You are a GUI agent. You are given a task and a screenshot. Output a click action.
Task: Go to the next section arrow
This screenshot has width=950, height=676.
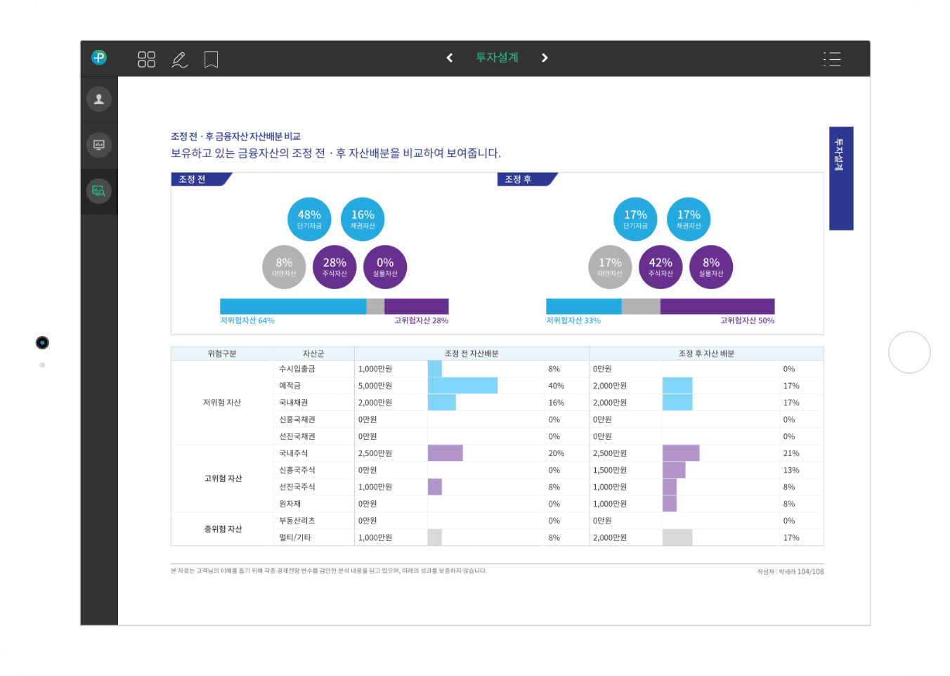545,58
